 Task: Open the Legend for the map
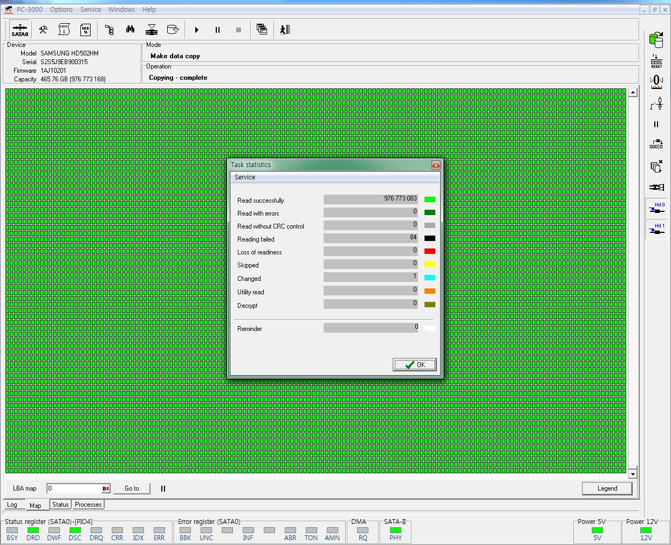point(607,488)
